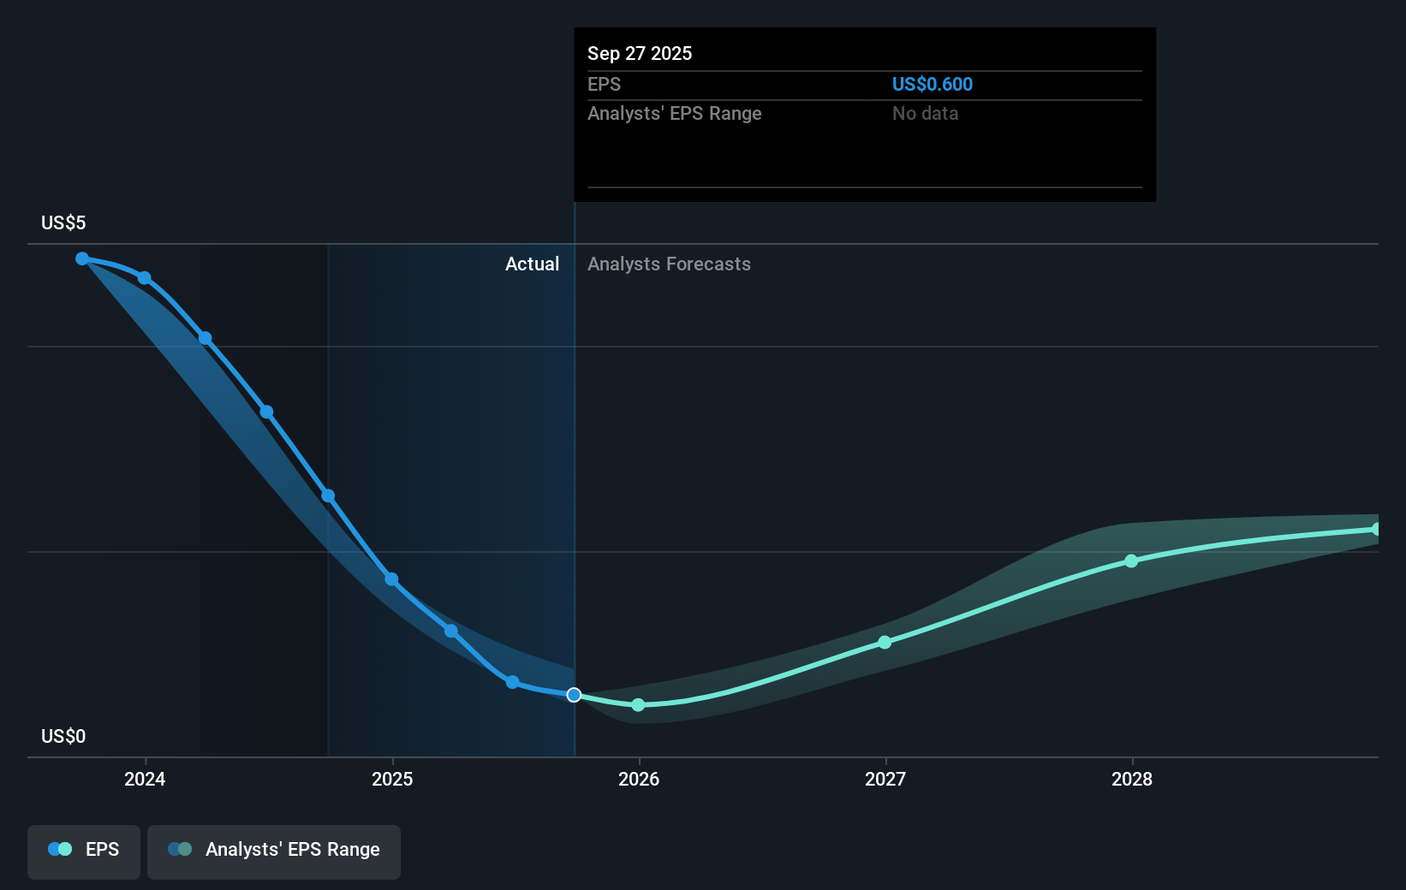Image resolution: width=1406 pixels, height=890 pixels.
Task: Click the "Analysts' EPS Range" tooltip row label
Action: coord(675,113)
